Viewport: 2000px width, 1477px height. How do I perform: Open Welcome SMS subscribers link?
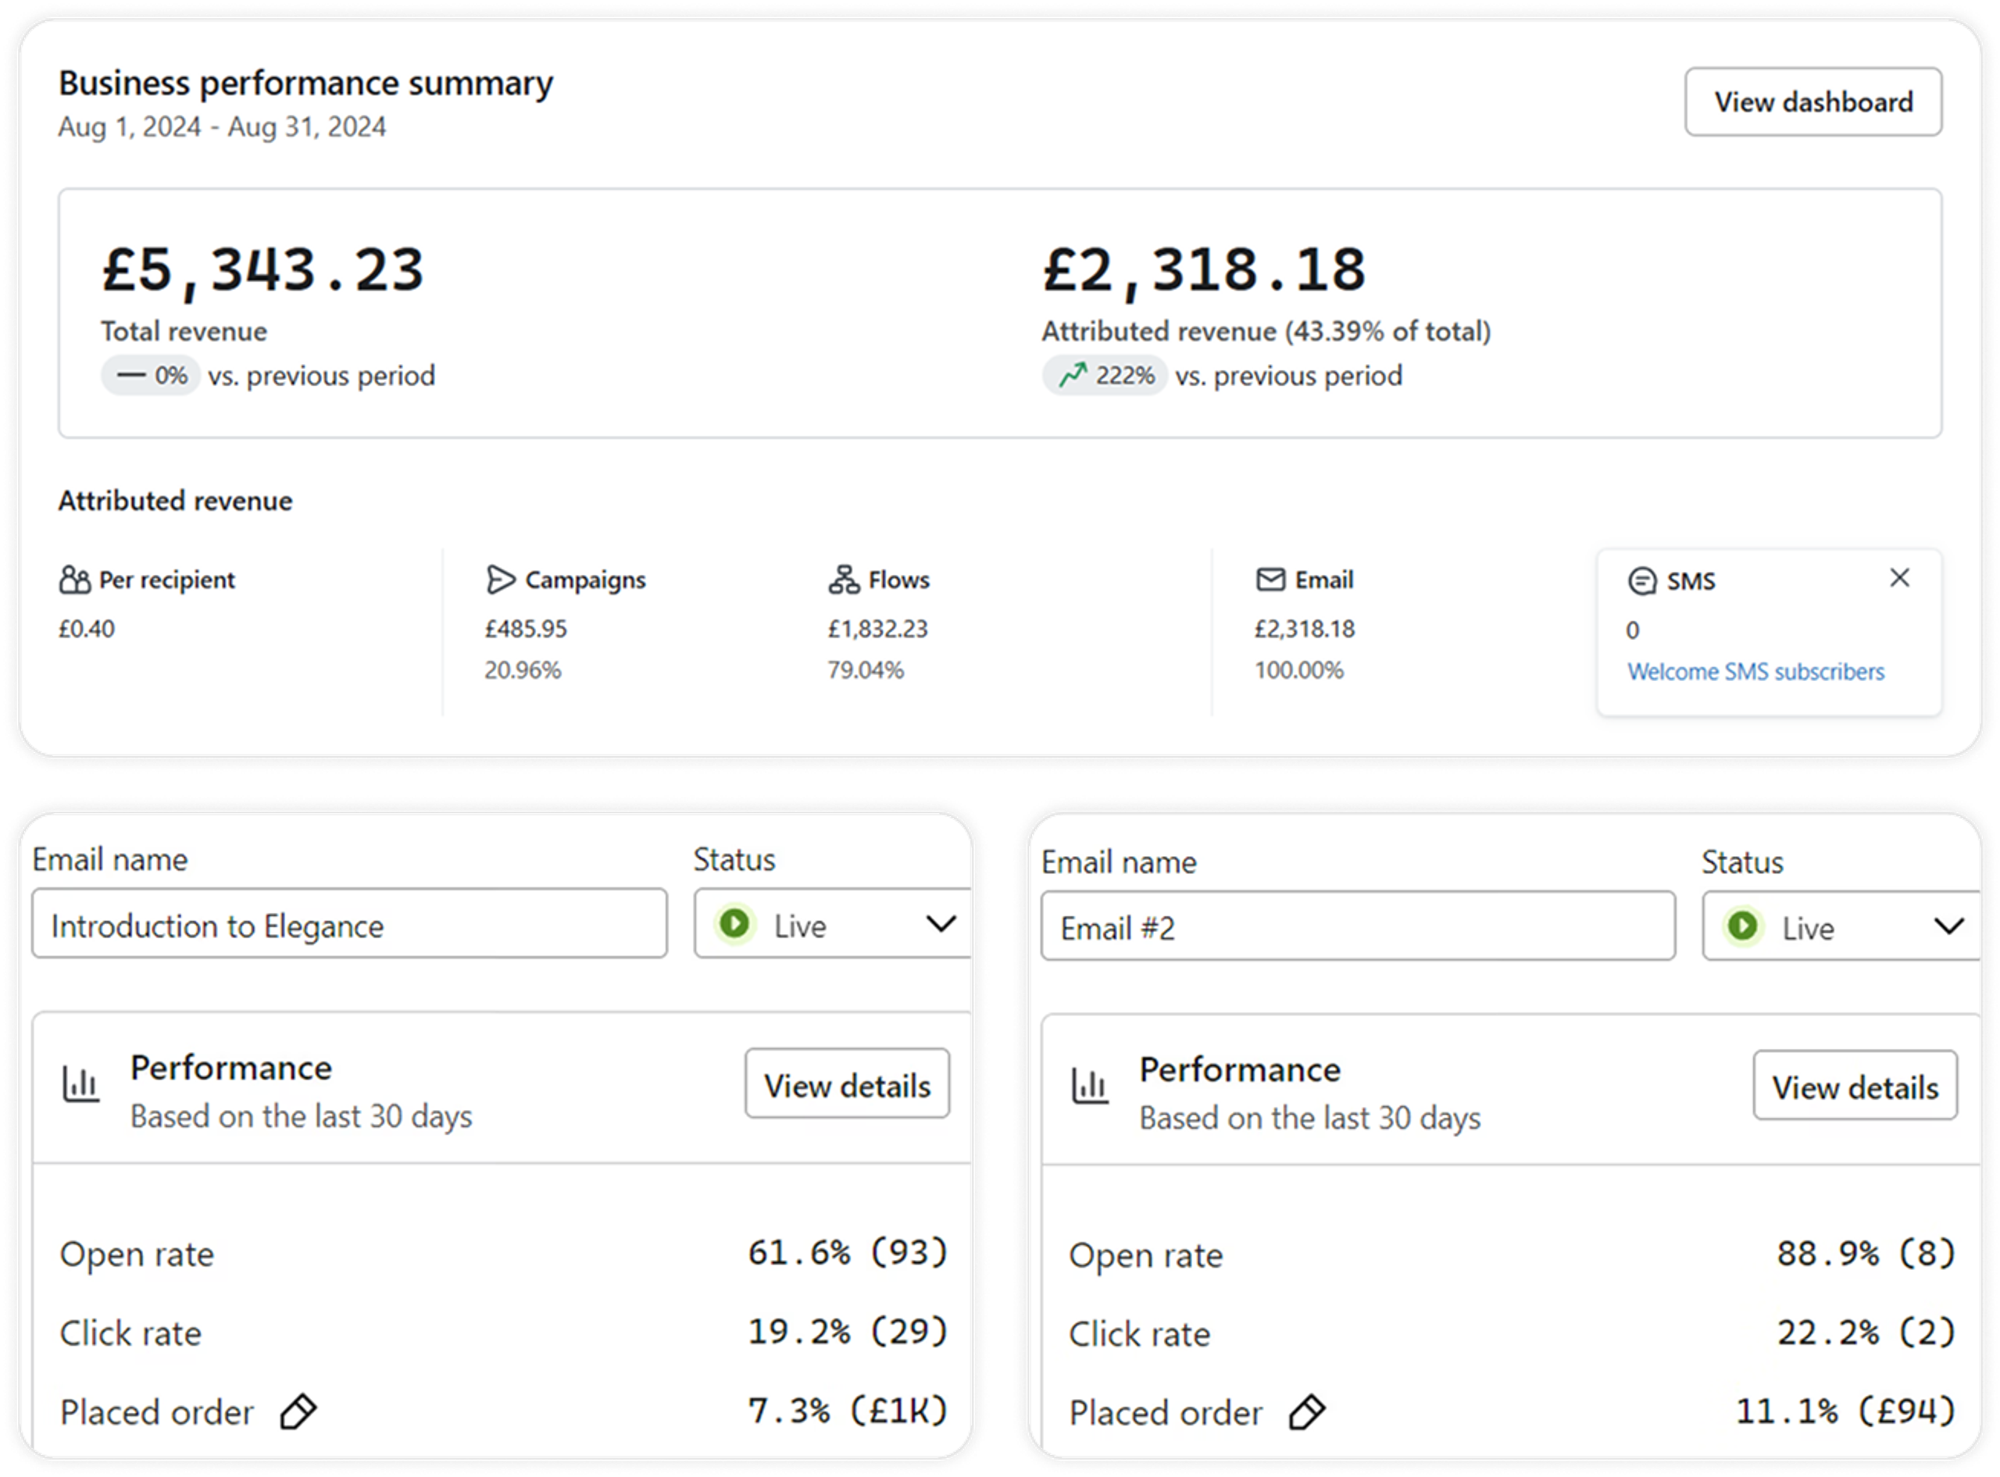1755,672
